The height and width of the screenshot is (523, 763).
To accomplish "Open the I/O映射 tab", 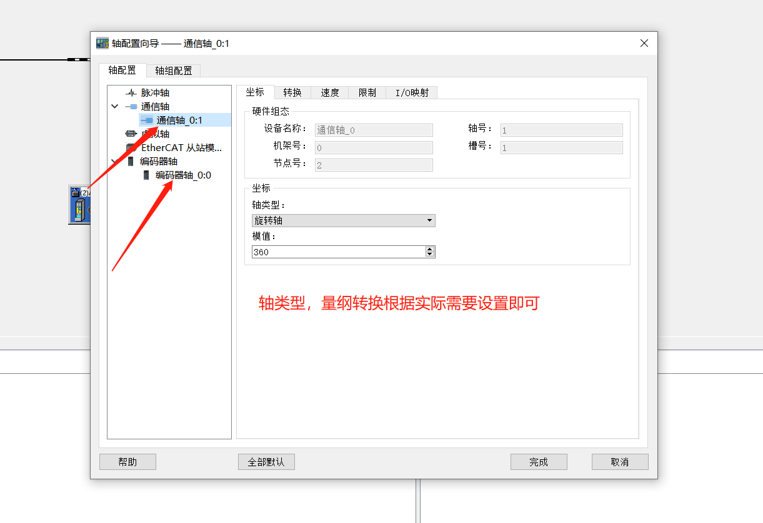I will pos(412,92).
